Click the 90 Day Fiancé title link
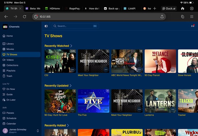This screenshot has height=136, width=198. point(152,75)
